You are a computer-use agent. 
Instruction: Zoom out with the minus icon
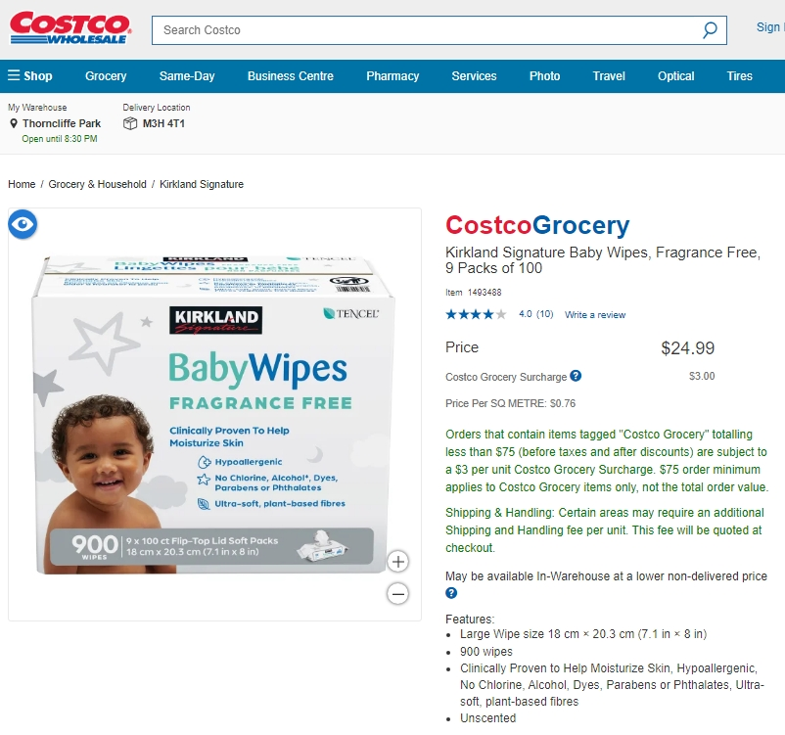tap(398, 594)
